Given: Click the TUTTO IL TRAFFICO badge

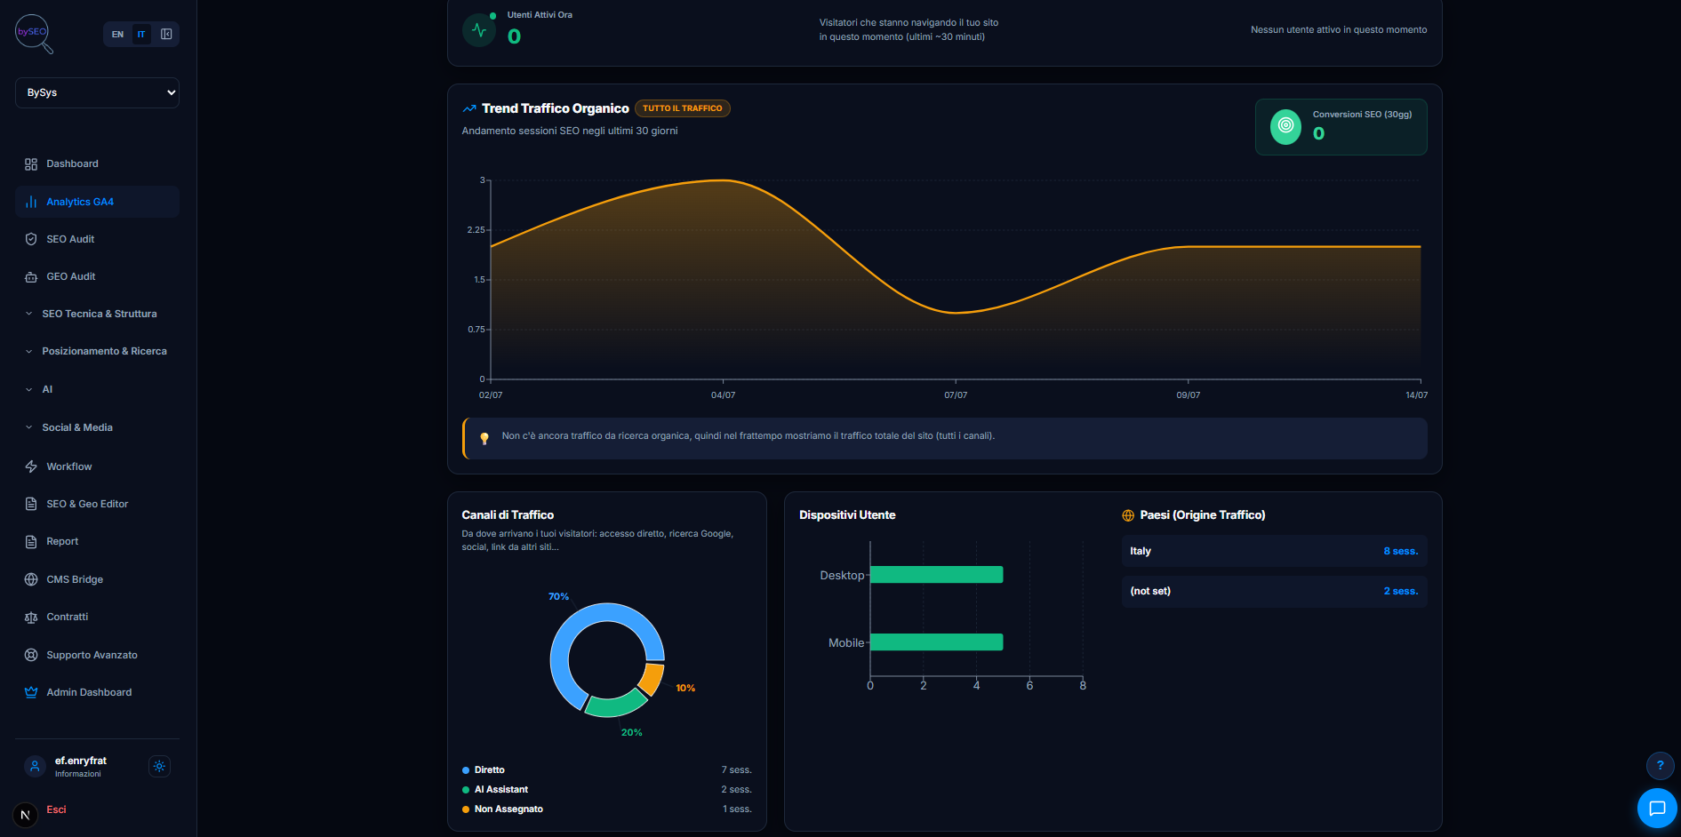Looking at the screenshot, I should (x=683, y=108).
